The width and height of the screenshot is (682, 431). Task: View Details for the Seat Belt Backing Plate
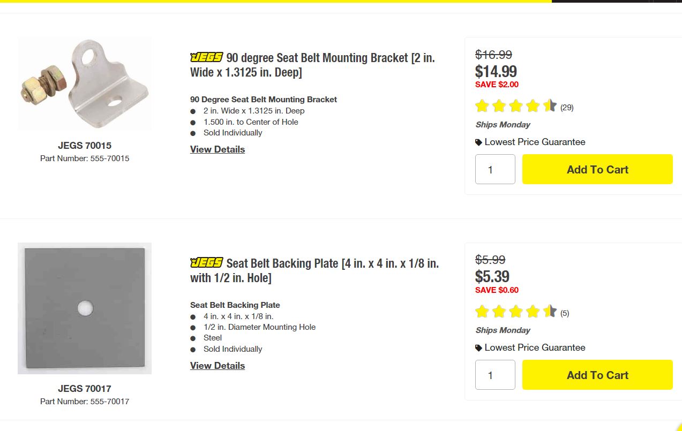(x=218, y=366)
